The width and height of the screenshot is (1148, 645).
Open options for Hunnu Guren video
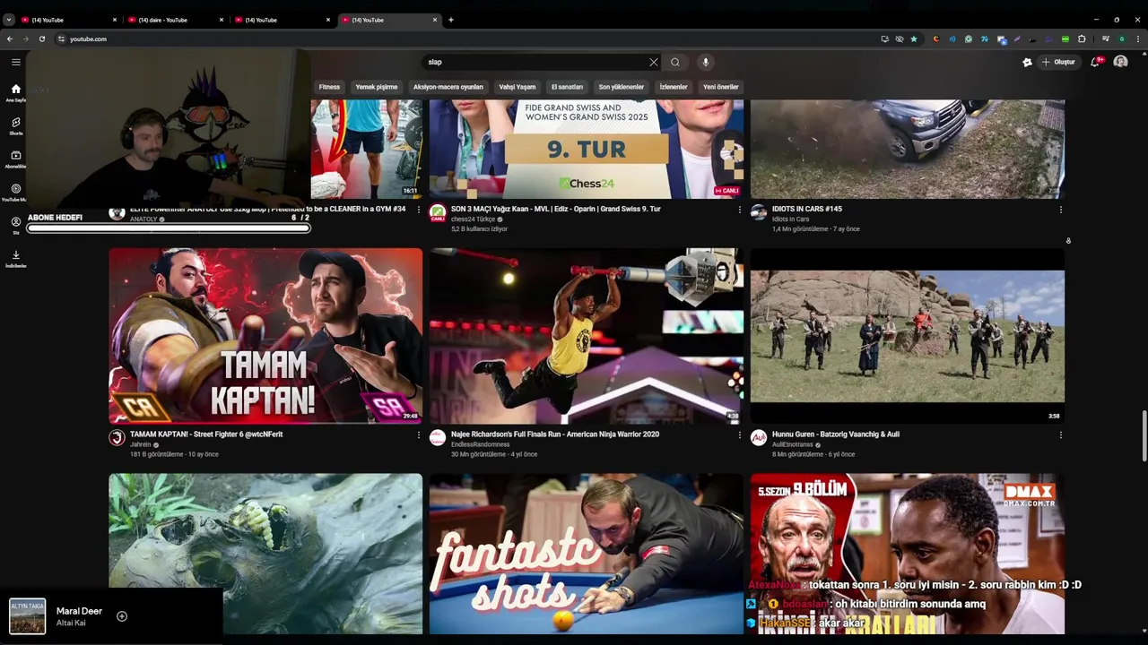point(1061,434)
